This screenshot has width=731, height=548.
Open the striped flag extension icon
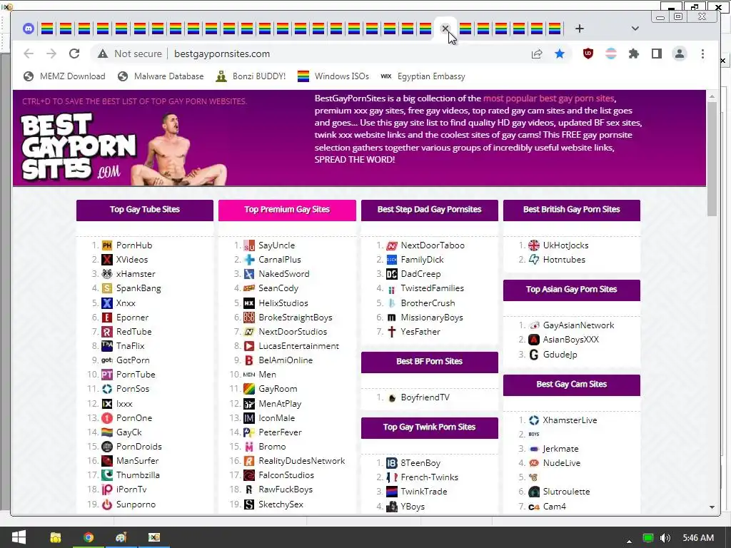point(611,54)
